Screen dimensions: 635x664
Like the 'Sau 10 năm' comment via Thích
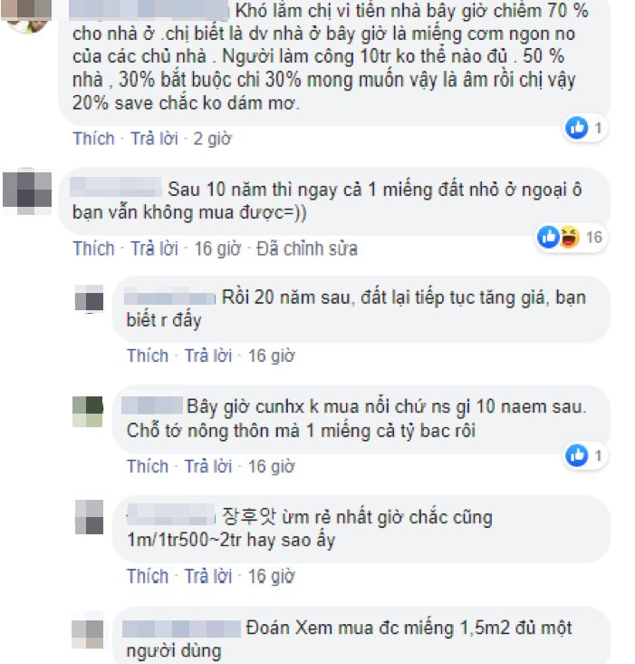(x=93, y=249)
